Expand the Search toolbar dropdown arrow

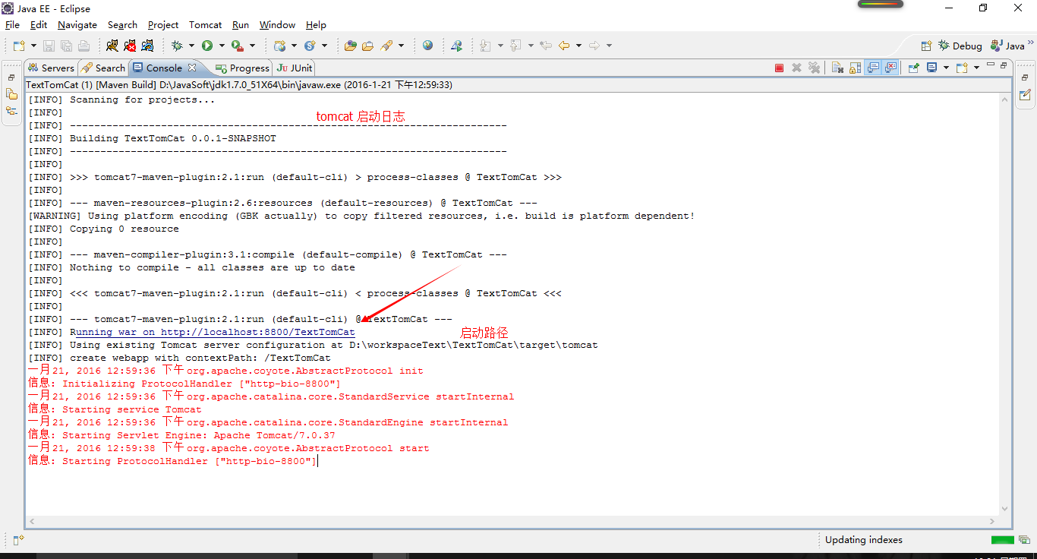(x=401, y=46)
